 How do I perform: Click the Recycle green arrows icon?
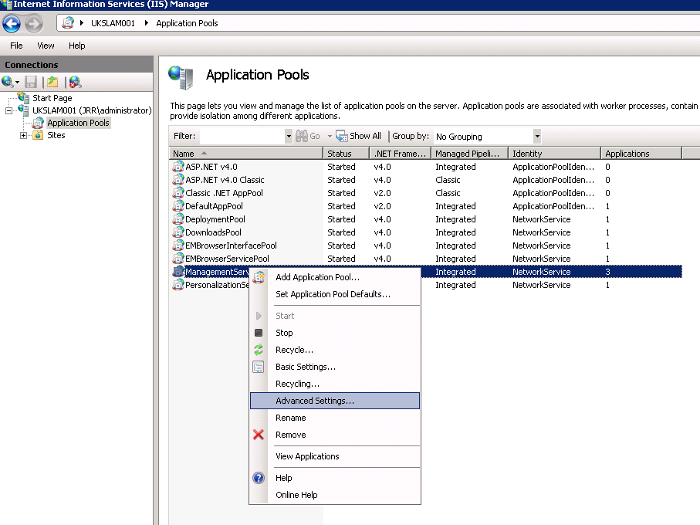click(259, 350)
